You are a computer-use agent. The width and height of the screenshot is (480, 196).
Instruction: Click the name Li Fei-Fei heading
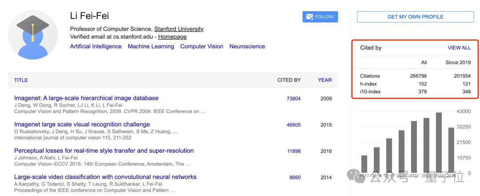point(89,16)
